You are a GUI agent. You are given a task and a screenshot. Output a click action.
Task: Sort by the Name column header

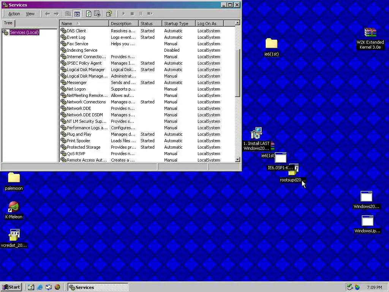pyautogui.click(x=84, y=24)
